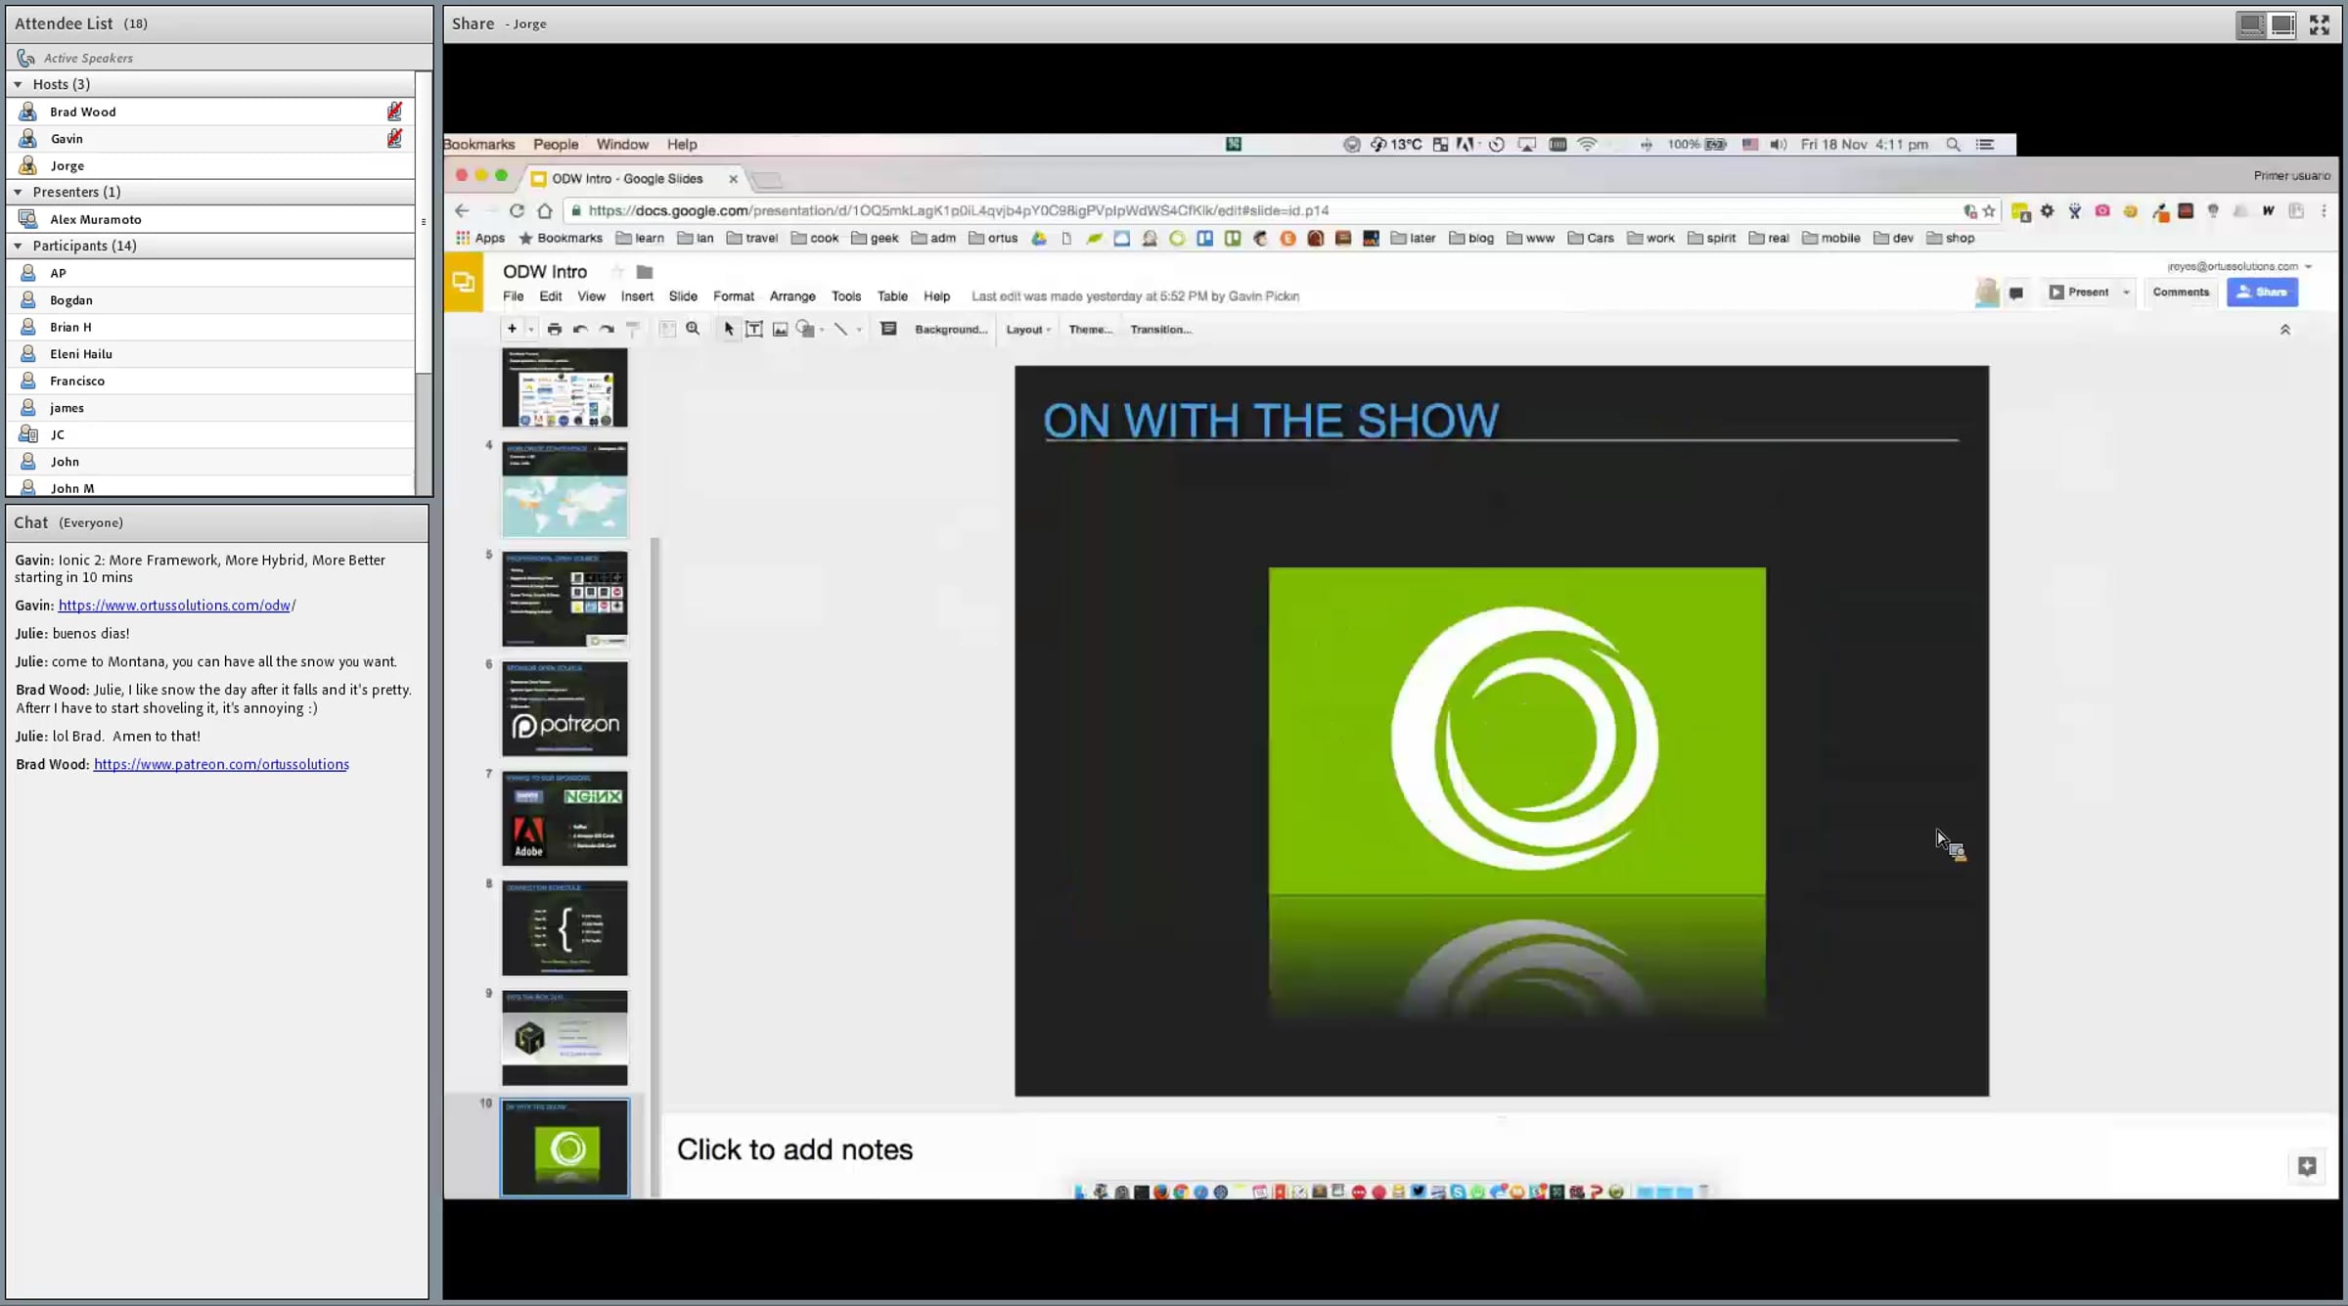2348x1306 pixels.
Task: Open macOS Spotlight search
Action: [x=1953, y=144]
